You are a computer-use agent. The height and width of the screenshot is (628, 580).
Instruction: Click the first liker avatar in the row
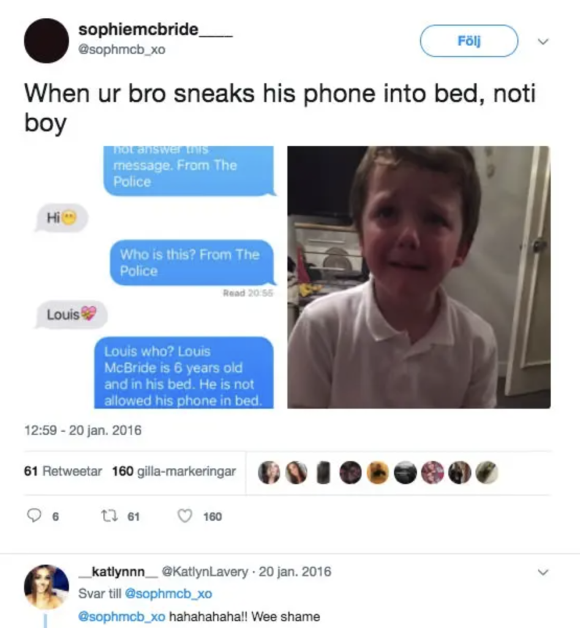click(x=269, y=473)
